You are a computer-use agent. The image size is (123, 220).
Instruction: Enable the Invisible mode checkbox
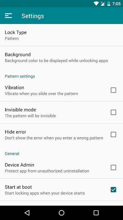pos(113,112)
